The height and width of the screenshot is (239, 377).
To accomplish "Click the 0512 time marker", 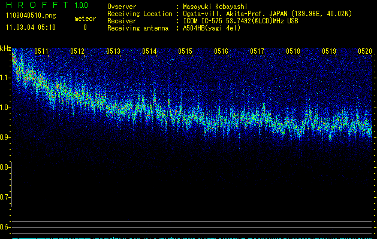I will point(77,51).
